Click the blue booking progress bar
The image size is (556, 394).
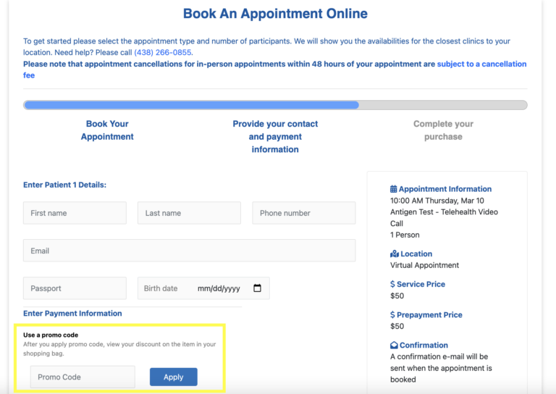(x=192, y=105)
